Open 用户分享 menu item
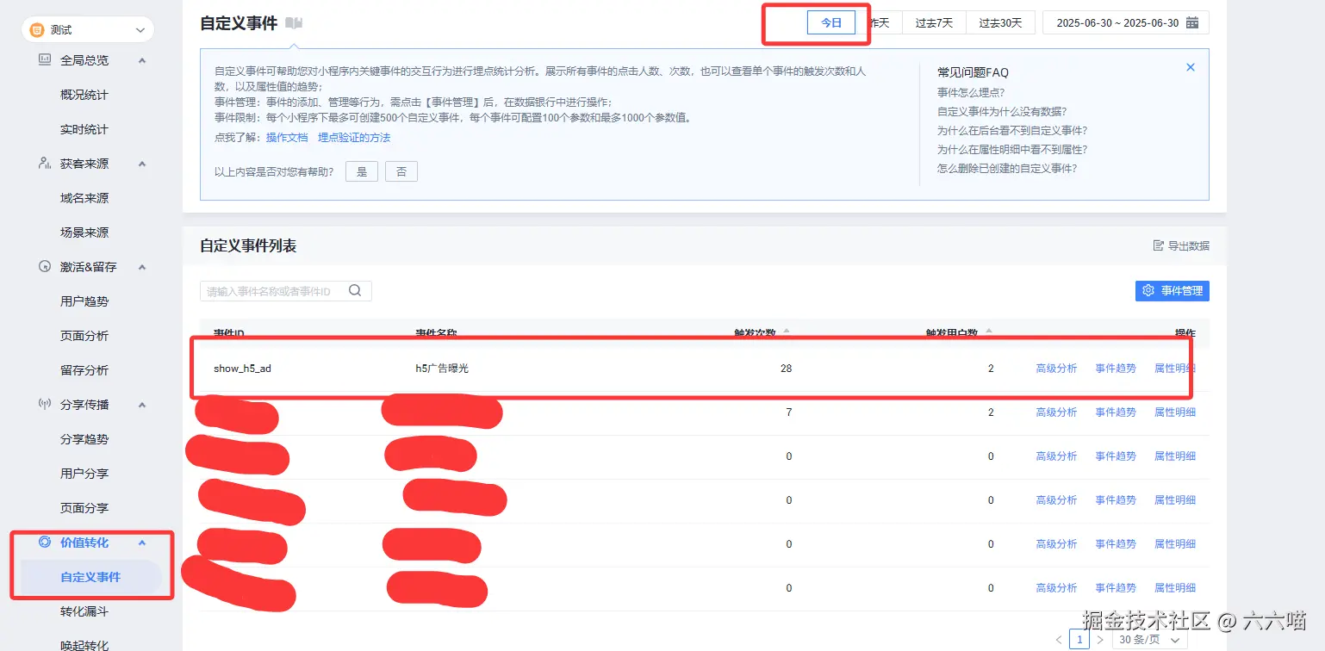 [x=84, y=474]
